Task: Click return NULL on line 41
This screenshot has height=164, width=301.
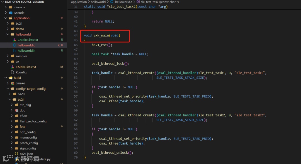Action: coord(103,21)
